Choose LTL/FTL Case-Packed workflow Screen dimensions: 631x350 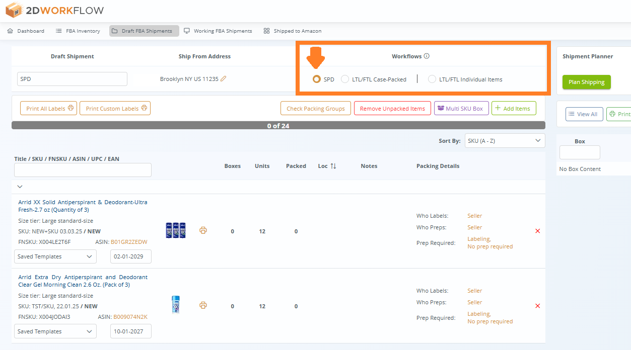[x=345, y=79]
